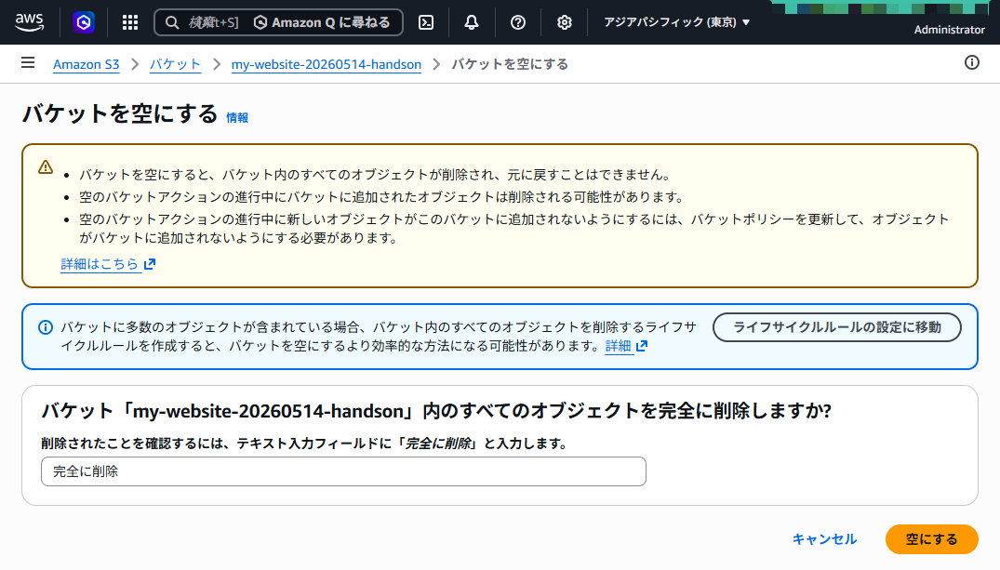1000x570 pixels.
Task: Click the info circle icon in the blue box
Action: (46, 327)
